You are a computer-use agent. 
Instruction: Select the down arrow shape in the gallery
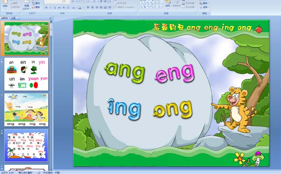tap(159, 3)
